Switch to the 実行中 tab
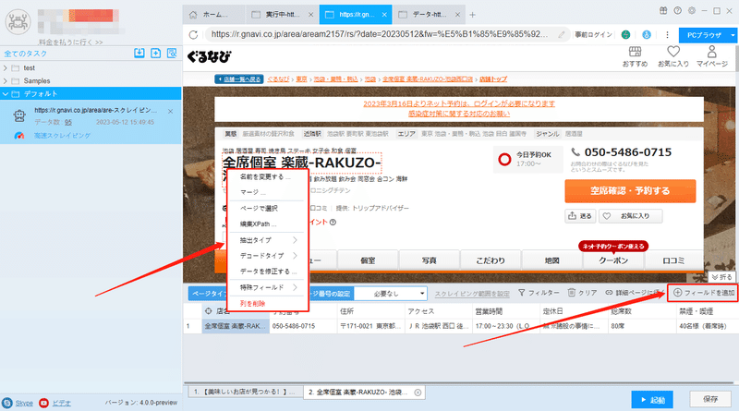 coord(282,15)
